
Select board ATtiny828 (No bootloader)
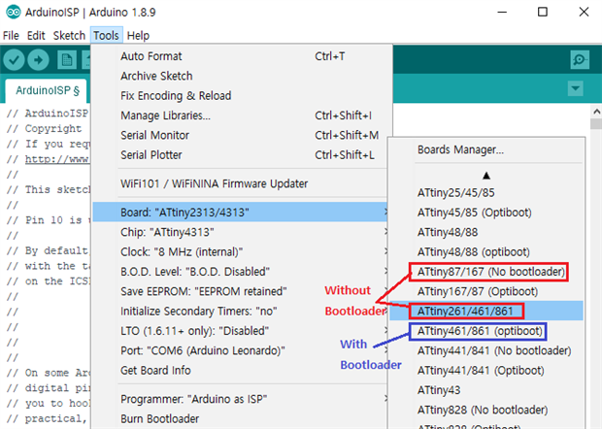click(486, 411)
